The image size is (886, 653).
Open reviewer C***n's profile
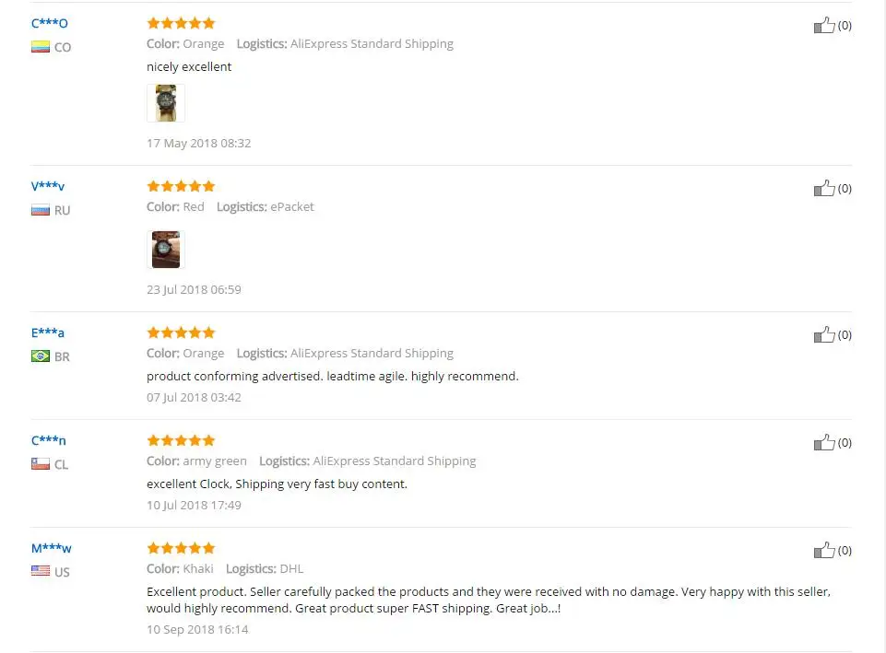[49, 440]
